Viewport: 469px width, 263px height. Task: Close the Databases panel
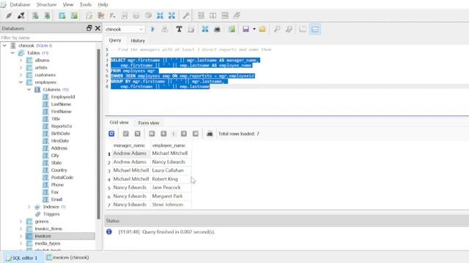(x=97, y=28)
